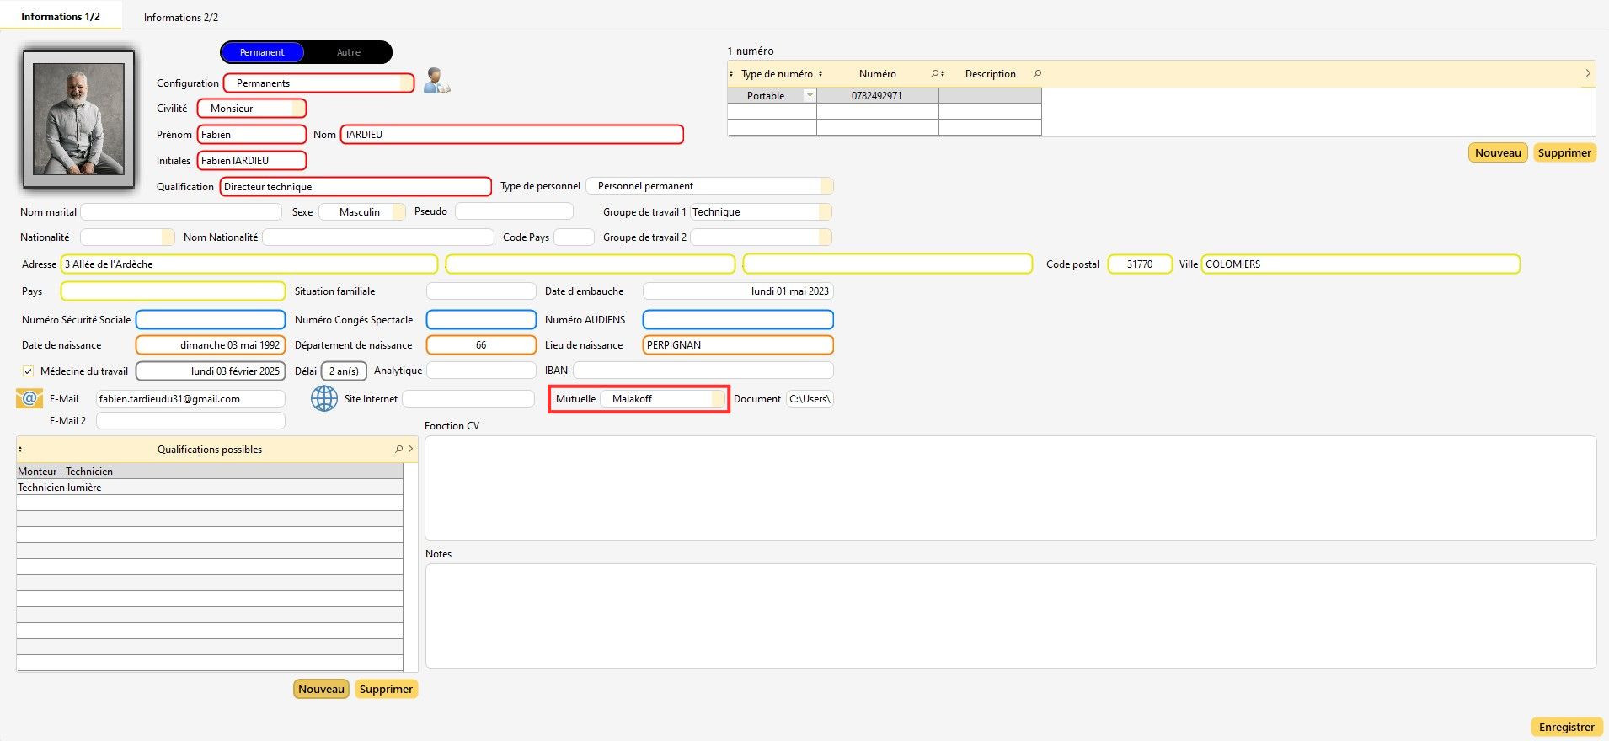The height and width of the screenshot is (741, 1609).
Task: Expand the Mutuelle dropdown showing Malakoff
Action: (718, 399)
